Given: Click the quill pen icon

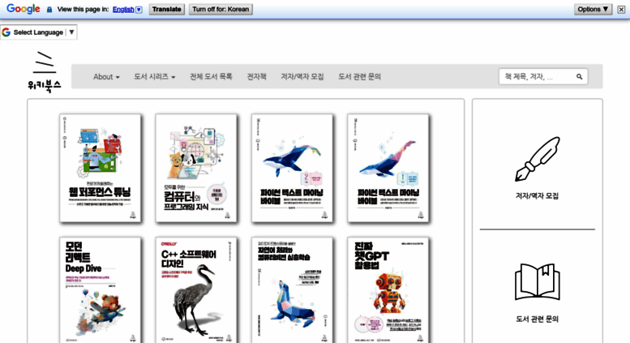Looking at the screenshot, I should pos(538,159).
